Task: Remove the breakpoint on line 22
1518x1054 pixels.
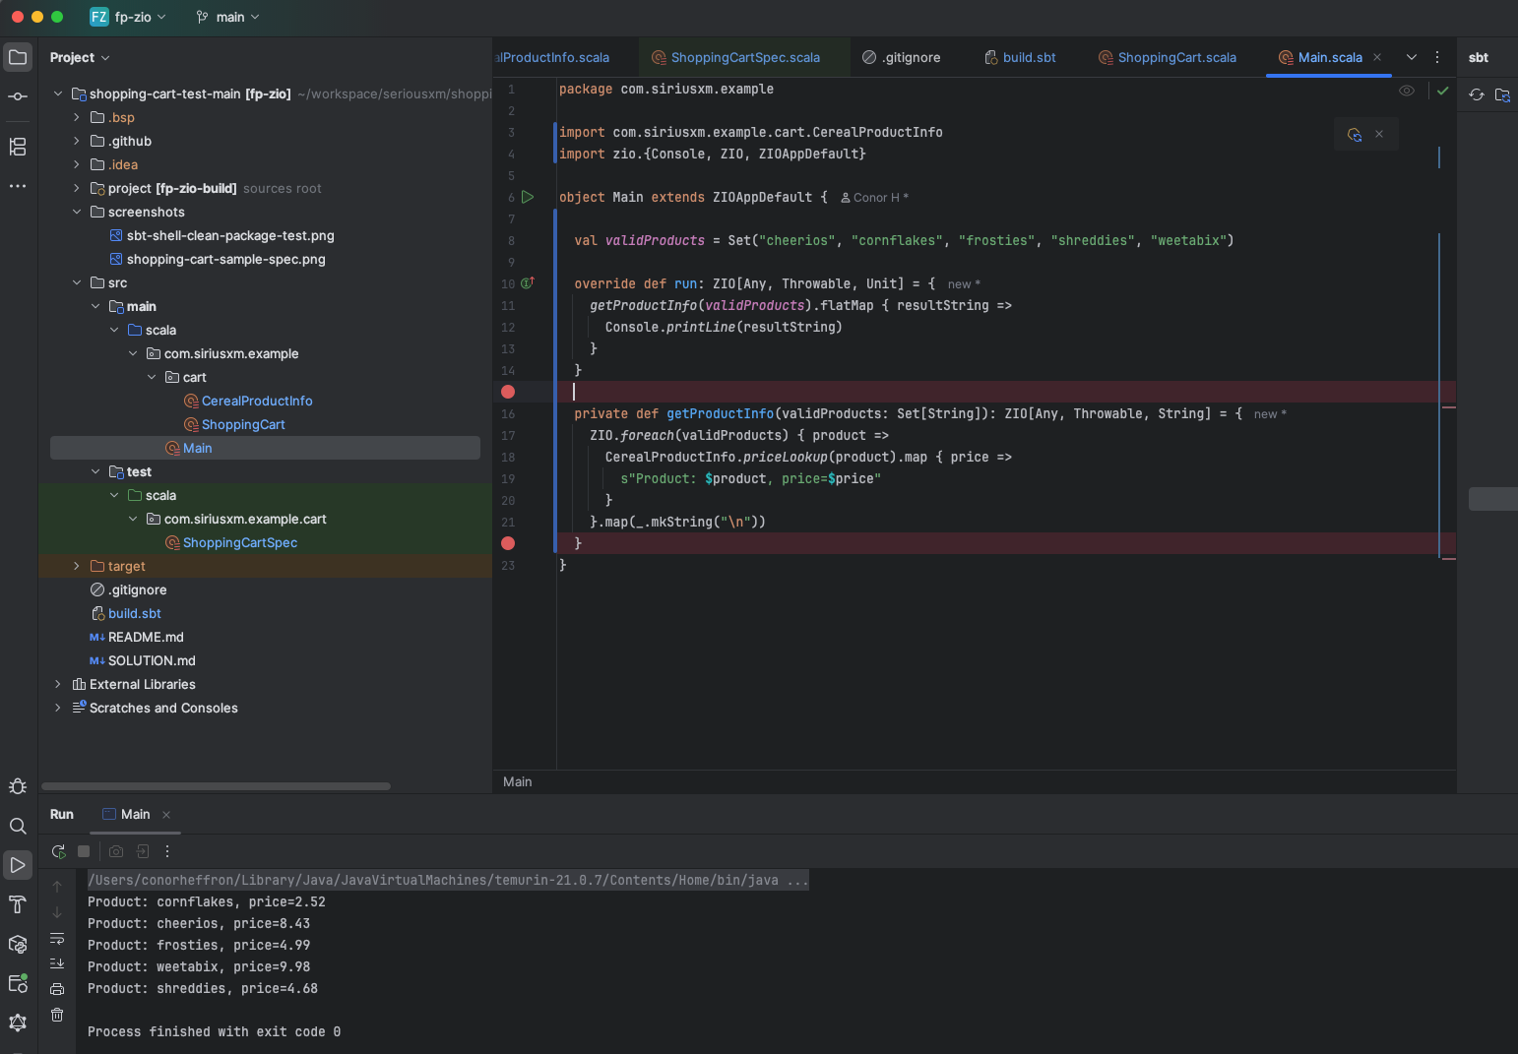Action: click(508, 543)
